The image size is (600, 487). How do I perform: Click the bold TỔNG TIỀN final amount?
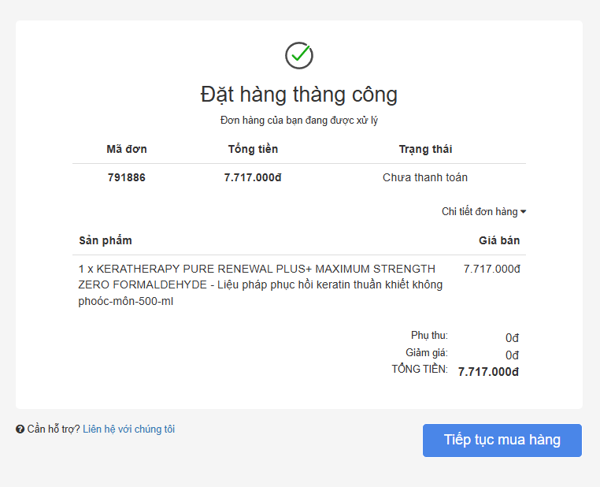coord(488,372)
